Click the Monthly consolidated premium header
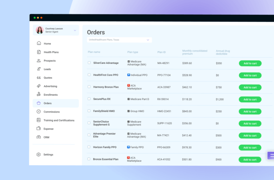Screen dimensions: 274x180 click(x=195, y=52)
